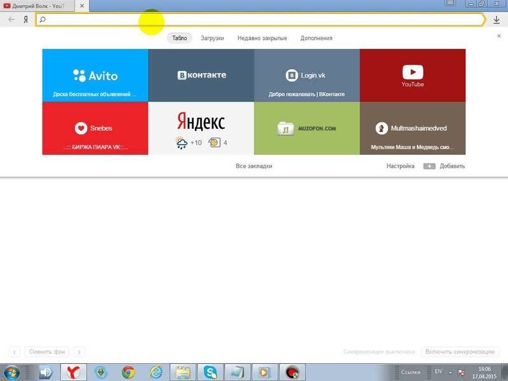This screenshot has height=381, width=508.
Task: Open Windows Explorer folder icon in the taskbar
Action: 183,373
